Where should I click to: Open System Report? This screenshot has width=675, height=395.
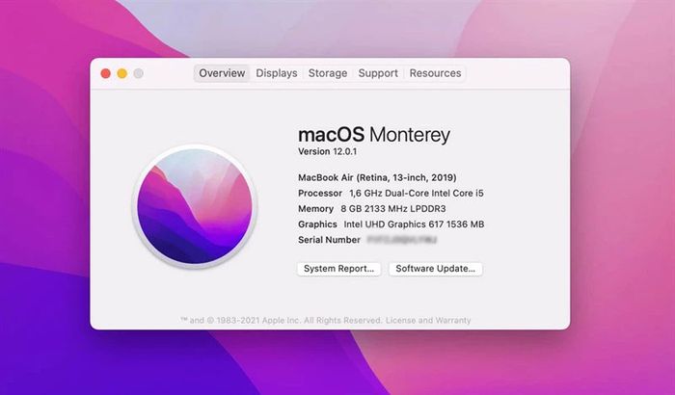pyautogui.click(x=338, y=269)
